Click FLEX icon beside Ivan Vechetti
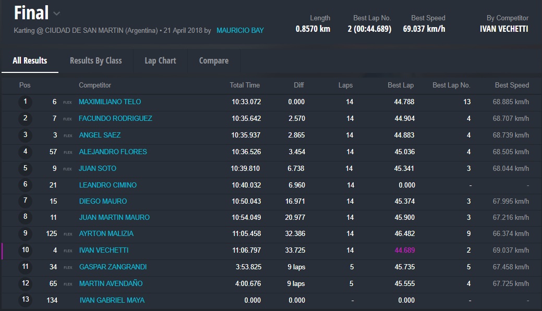The height and width of the screenshot is (311, 542). (68, 251)
